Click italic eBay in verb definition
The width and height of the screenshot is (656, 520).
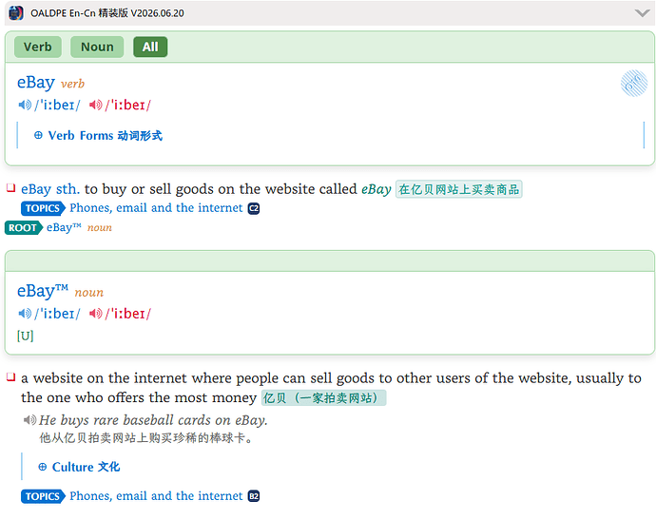376,189
